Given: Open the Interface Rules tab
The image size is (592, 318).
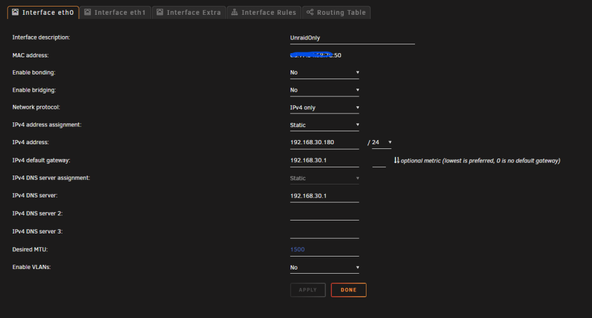Looking at the screenshot, I should [264, 12].
